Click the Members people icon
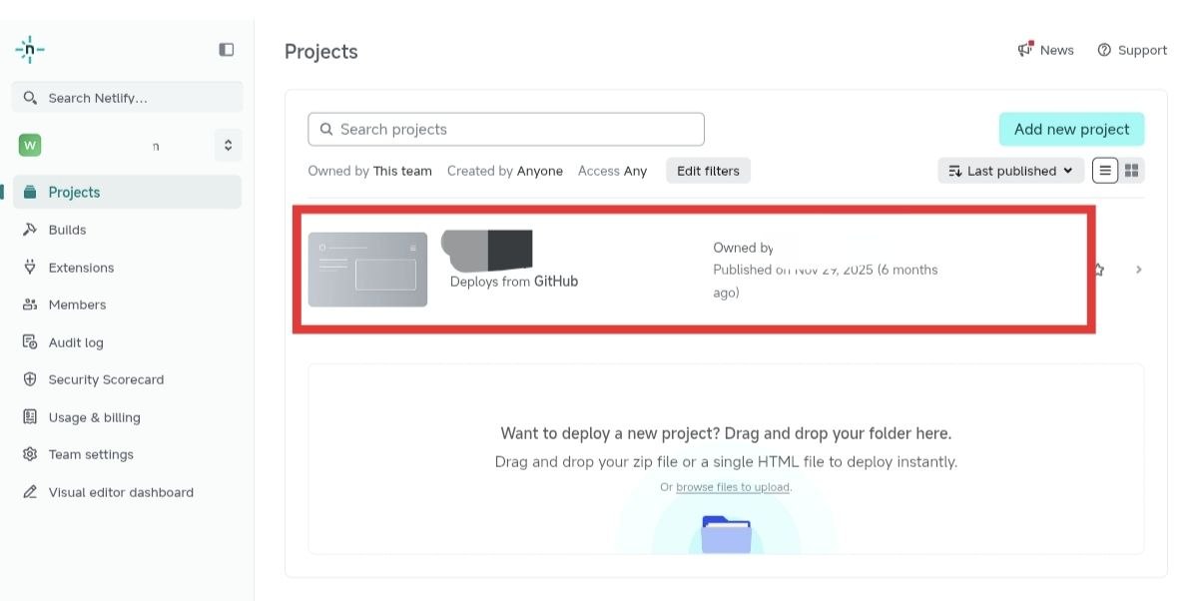 [x=30, y=304]
